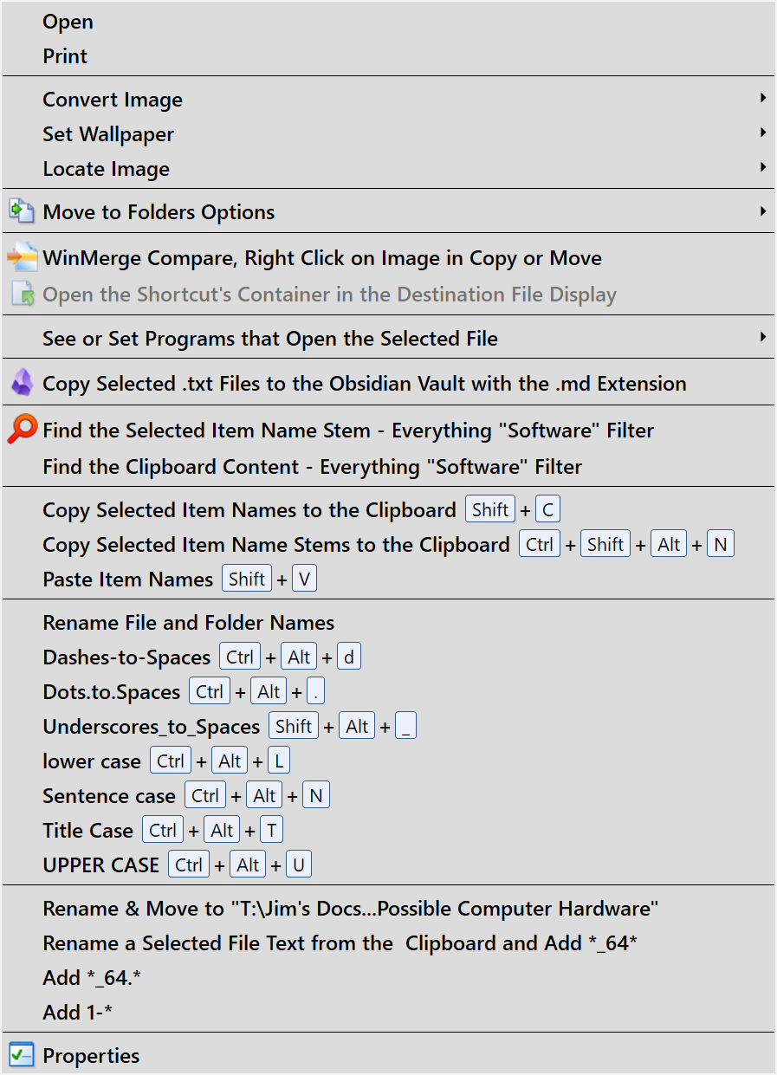Click the Properties checkmark icon
Screen dimensions: 777x1075
coord(22,1055)
